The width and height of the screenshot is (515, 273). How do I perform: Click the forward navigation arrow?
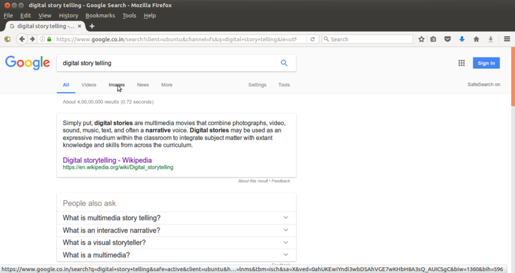[32, 39]
